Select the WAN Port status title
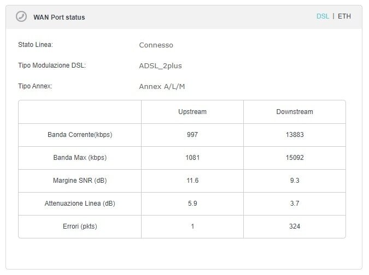Viewport: 369px width, 275px height. pos(59,17)
